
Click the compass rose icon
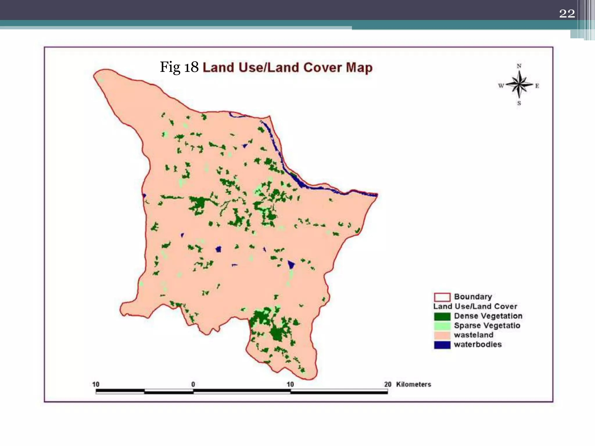pos(519,84)
